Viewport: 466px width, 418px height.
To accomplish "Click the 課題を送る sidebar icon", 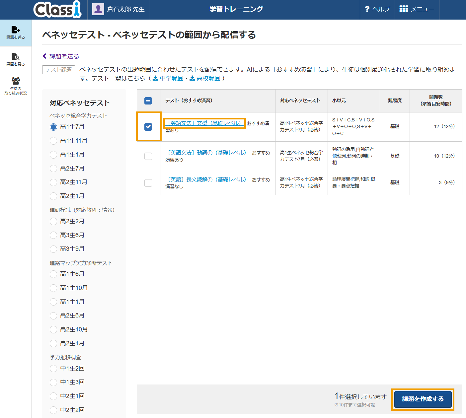I will point(16,30).
